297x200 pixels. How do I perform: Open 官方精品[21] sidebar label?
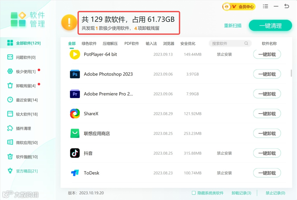tap(27, 171)
